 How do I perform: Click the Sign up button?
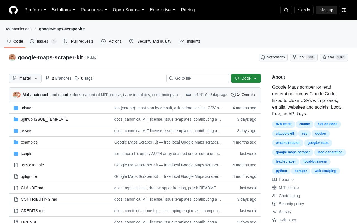326,10
